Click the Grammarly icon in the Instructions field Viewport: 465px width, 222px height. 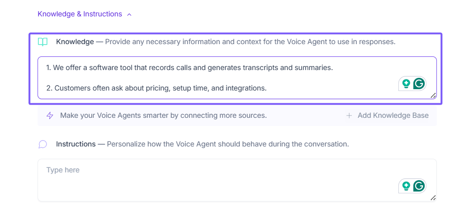(x=418, y=186)
